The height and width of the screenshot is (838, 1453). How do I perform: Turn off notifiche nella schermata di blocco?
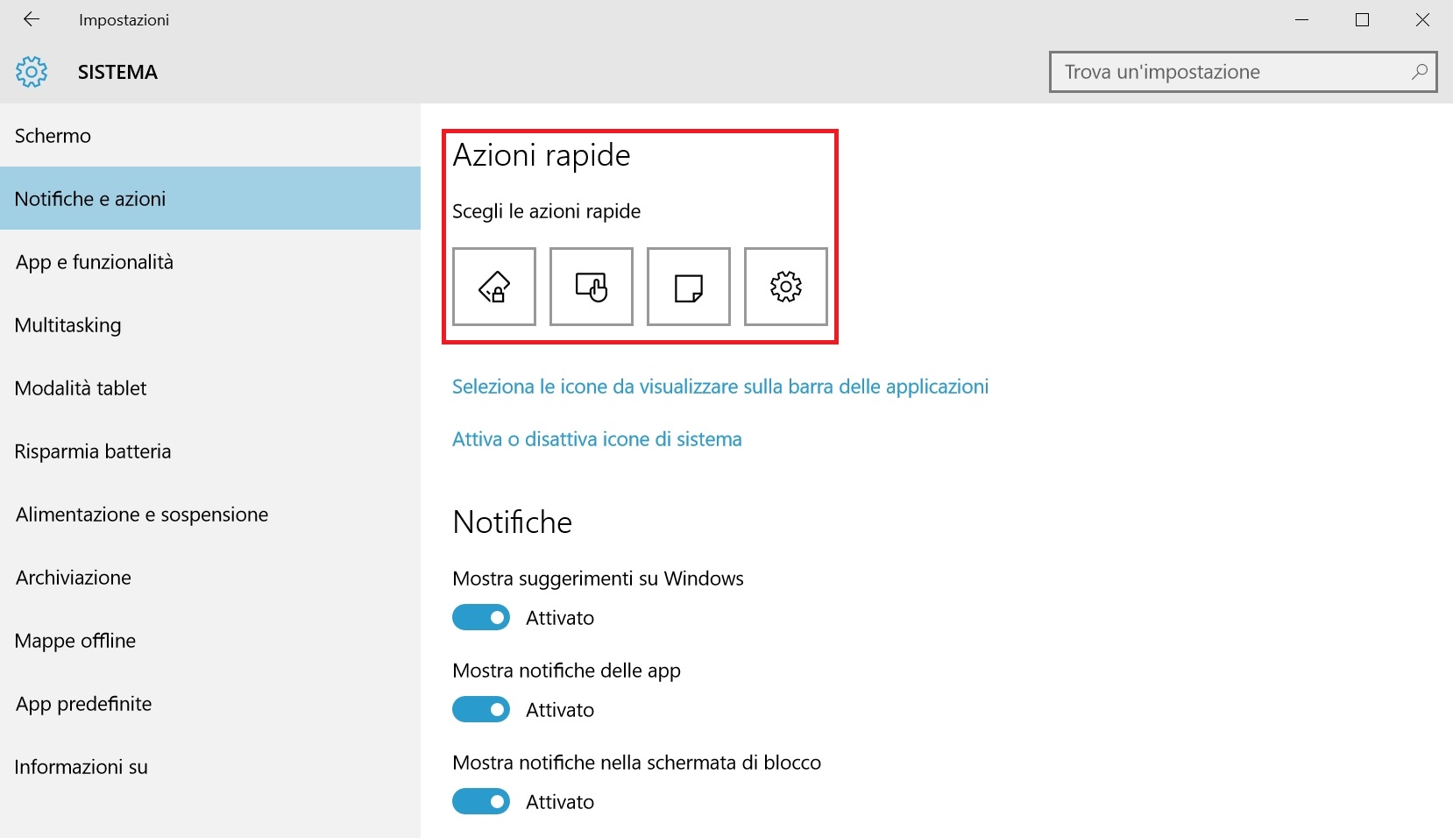[x=481, y=801]
